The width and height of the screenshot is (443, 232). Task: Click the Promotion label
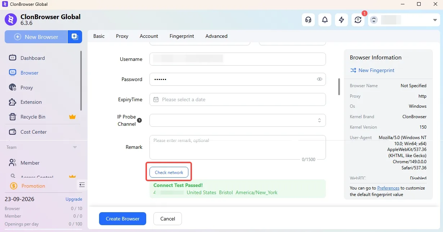tap(33, 186)
